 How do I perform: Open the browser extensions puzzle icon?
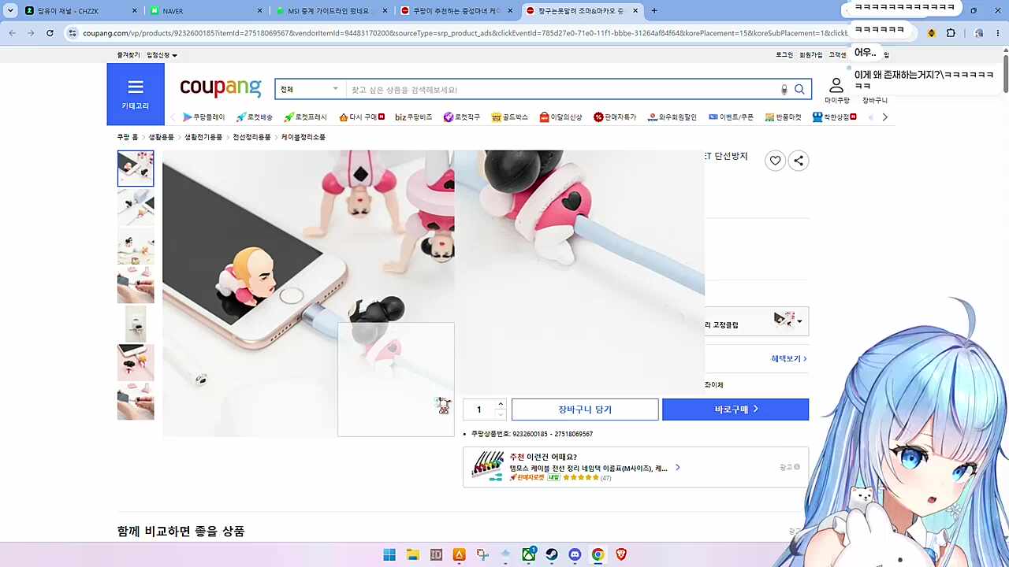click(x=951, y=33)
